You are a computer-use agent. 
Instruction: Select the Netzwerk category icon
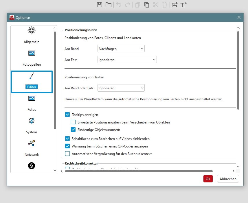tap(32, 143)
